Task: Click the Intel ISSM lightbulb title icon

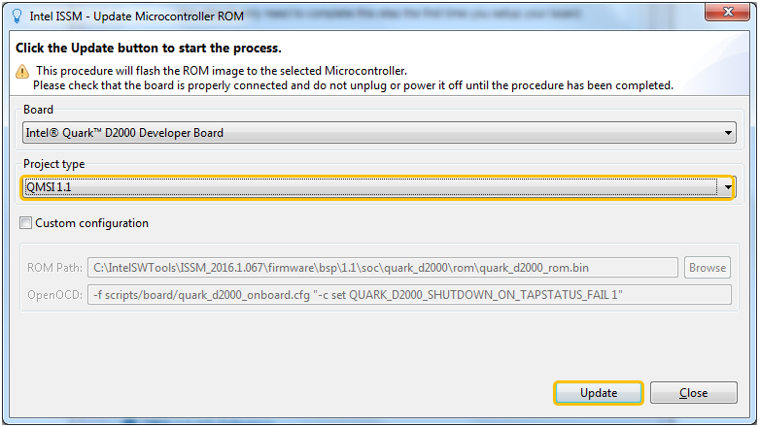Action: click(x=17, y=16)
